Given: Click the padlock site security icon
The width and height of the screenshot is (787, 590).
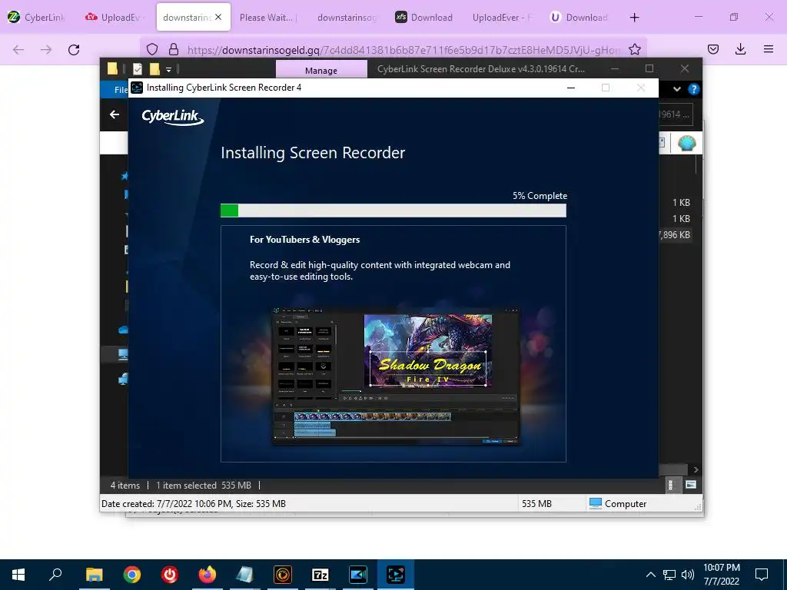Looking at the screenshot, I should tap(174, 49).
